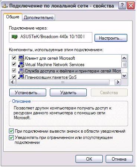The width and height of the screenshot is (137, 167).
Task: Click the horizontal scroll right arrow
Action: pos(118,82)
